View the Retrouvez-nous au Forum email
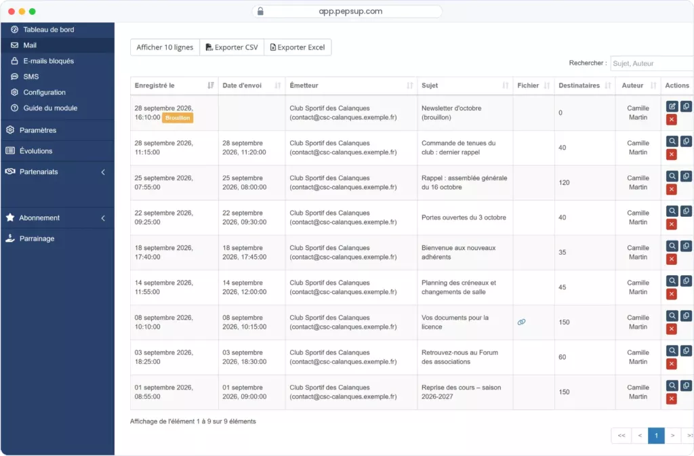 (x=672, y=351)
